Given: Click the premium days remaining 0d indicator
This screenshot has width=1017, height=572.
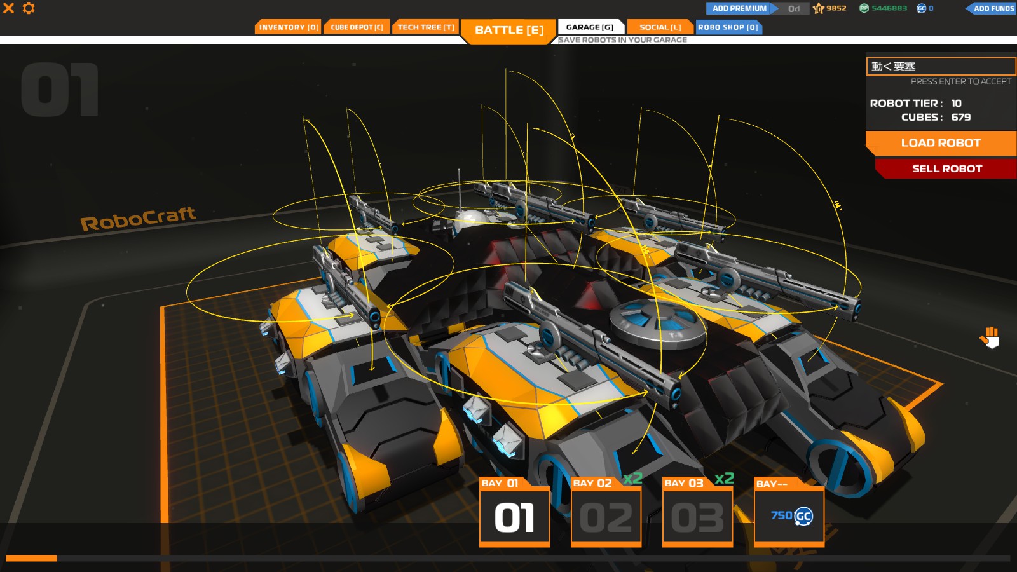Looking at the screenshot, I should click(794, 8).
